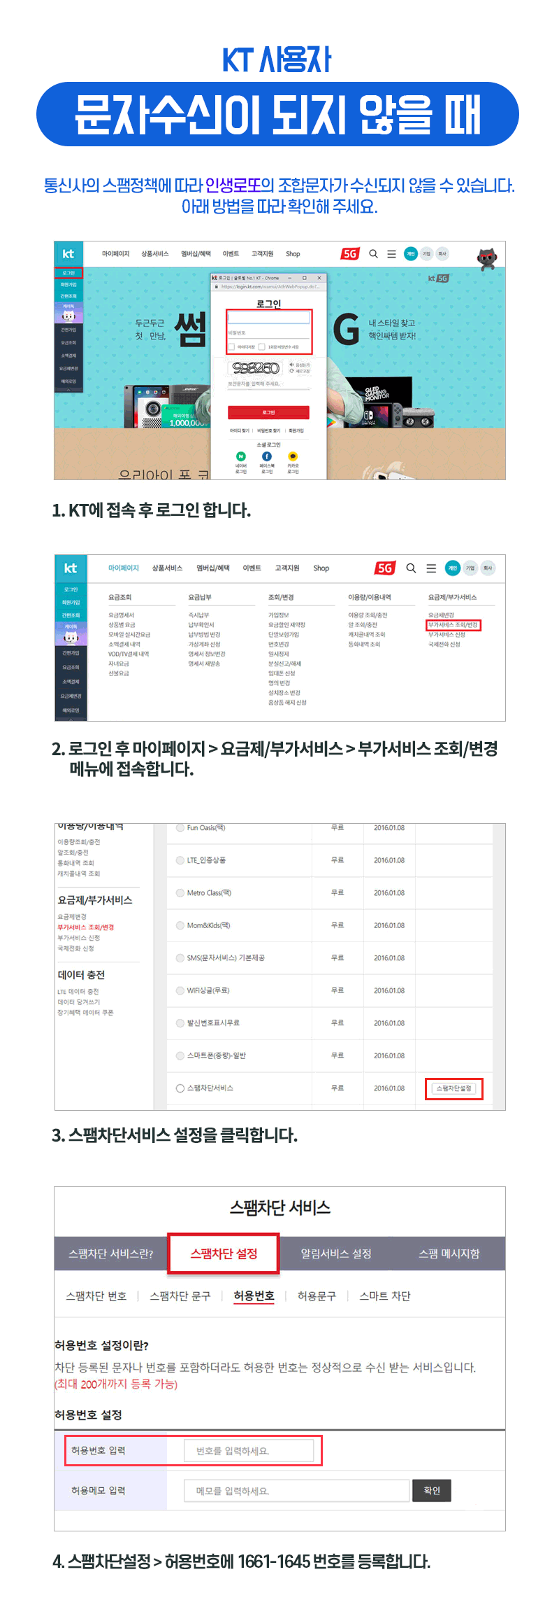Click the captcha audio playback icon
Image resolution: width=559 pixels, height=1614 pixels.
(291, 365)
